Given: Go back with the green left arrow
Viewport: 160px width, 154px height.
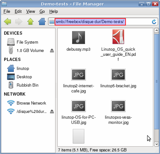Looking at the screenshot, I should [x=7, y=21].
